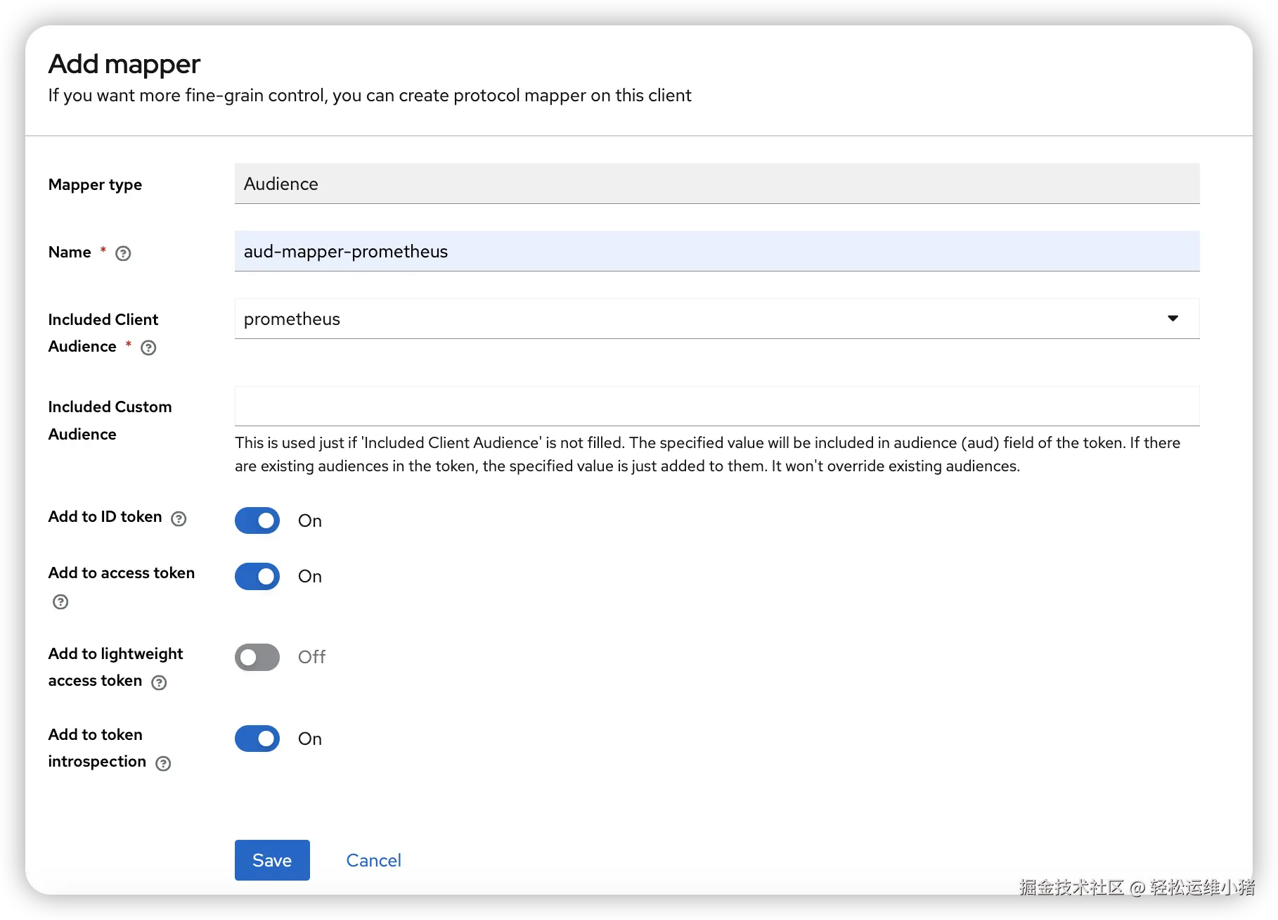Click the token introspection help icon
1278x920 pixels.
(x=163, y=763)
